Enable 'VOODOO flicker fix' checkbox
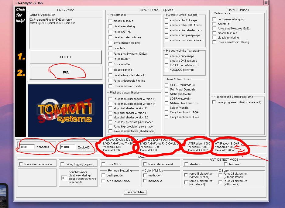The image size is (285, 208). click(x=167, y=70)
